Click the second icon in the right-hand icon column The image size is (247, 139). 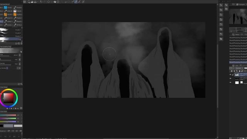(x=221, y=10)
